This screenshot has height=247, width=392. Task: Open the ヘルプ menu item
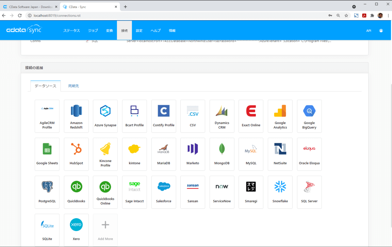coord(155,30)
